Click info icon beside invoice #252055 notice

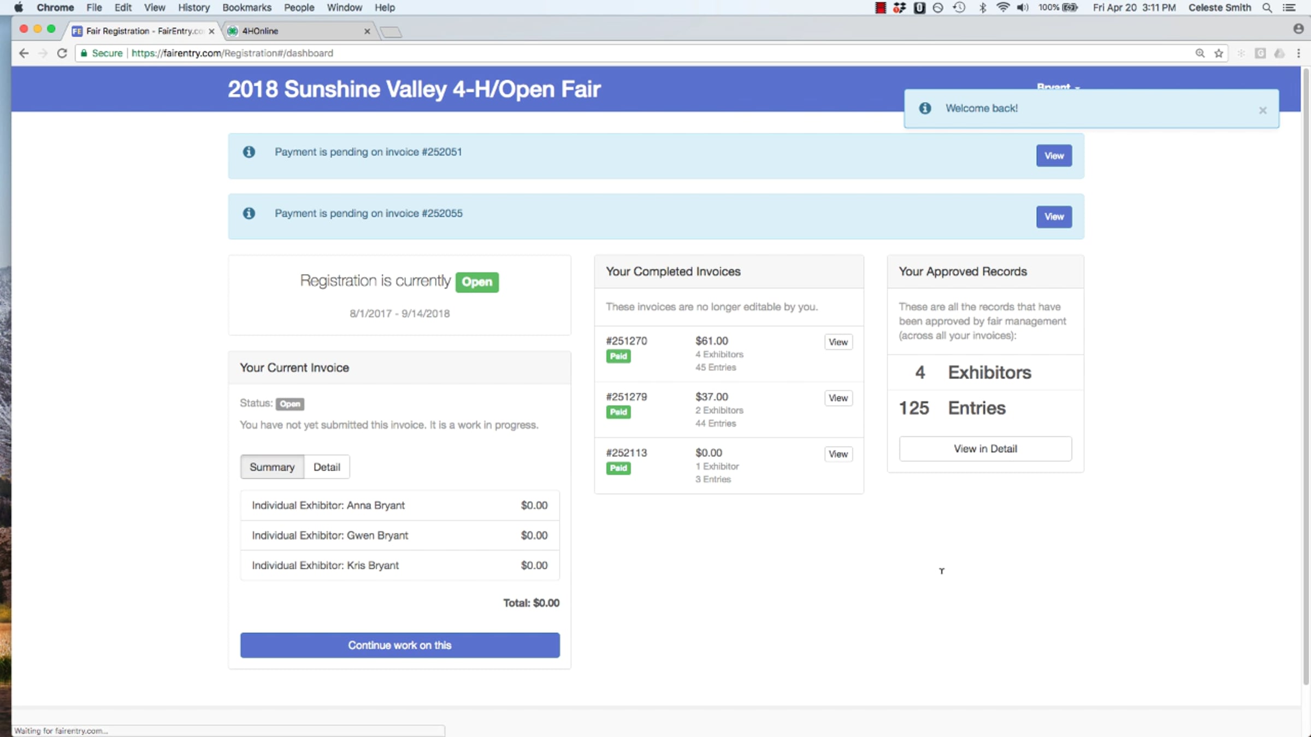coord(249,213)
